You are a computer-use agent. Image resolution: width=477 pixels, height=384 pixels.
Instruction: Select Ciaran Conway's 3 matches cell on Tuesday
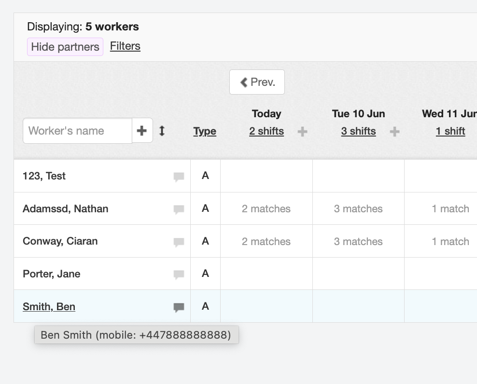[x=358, y=242]
